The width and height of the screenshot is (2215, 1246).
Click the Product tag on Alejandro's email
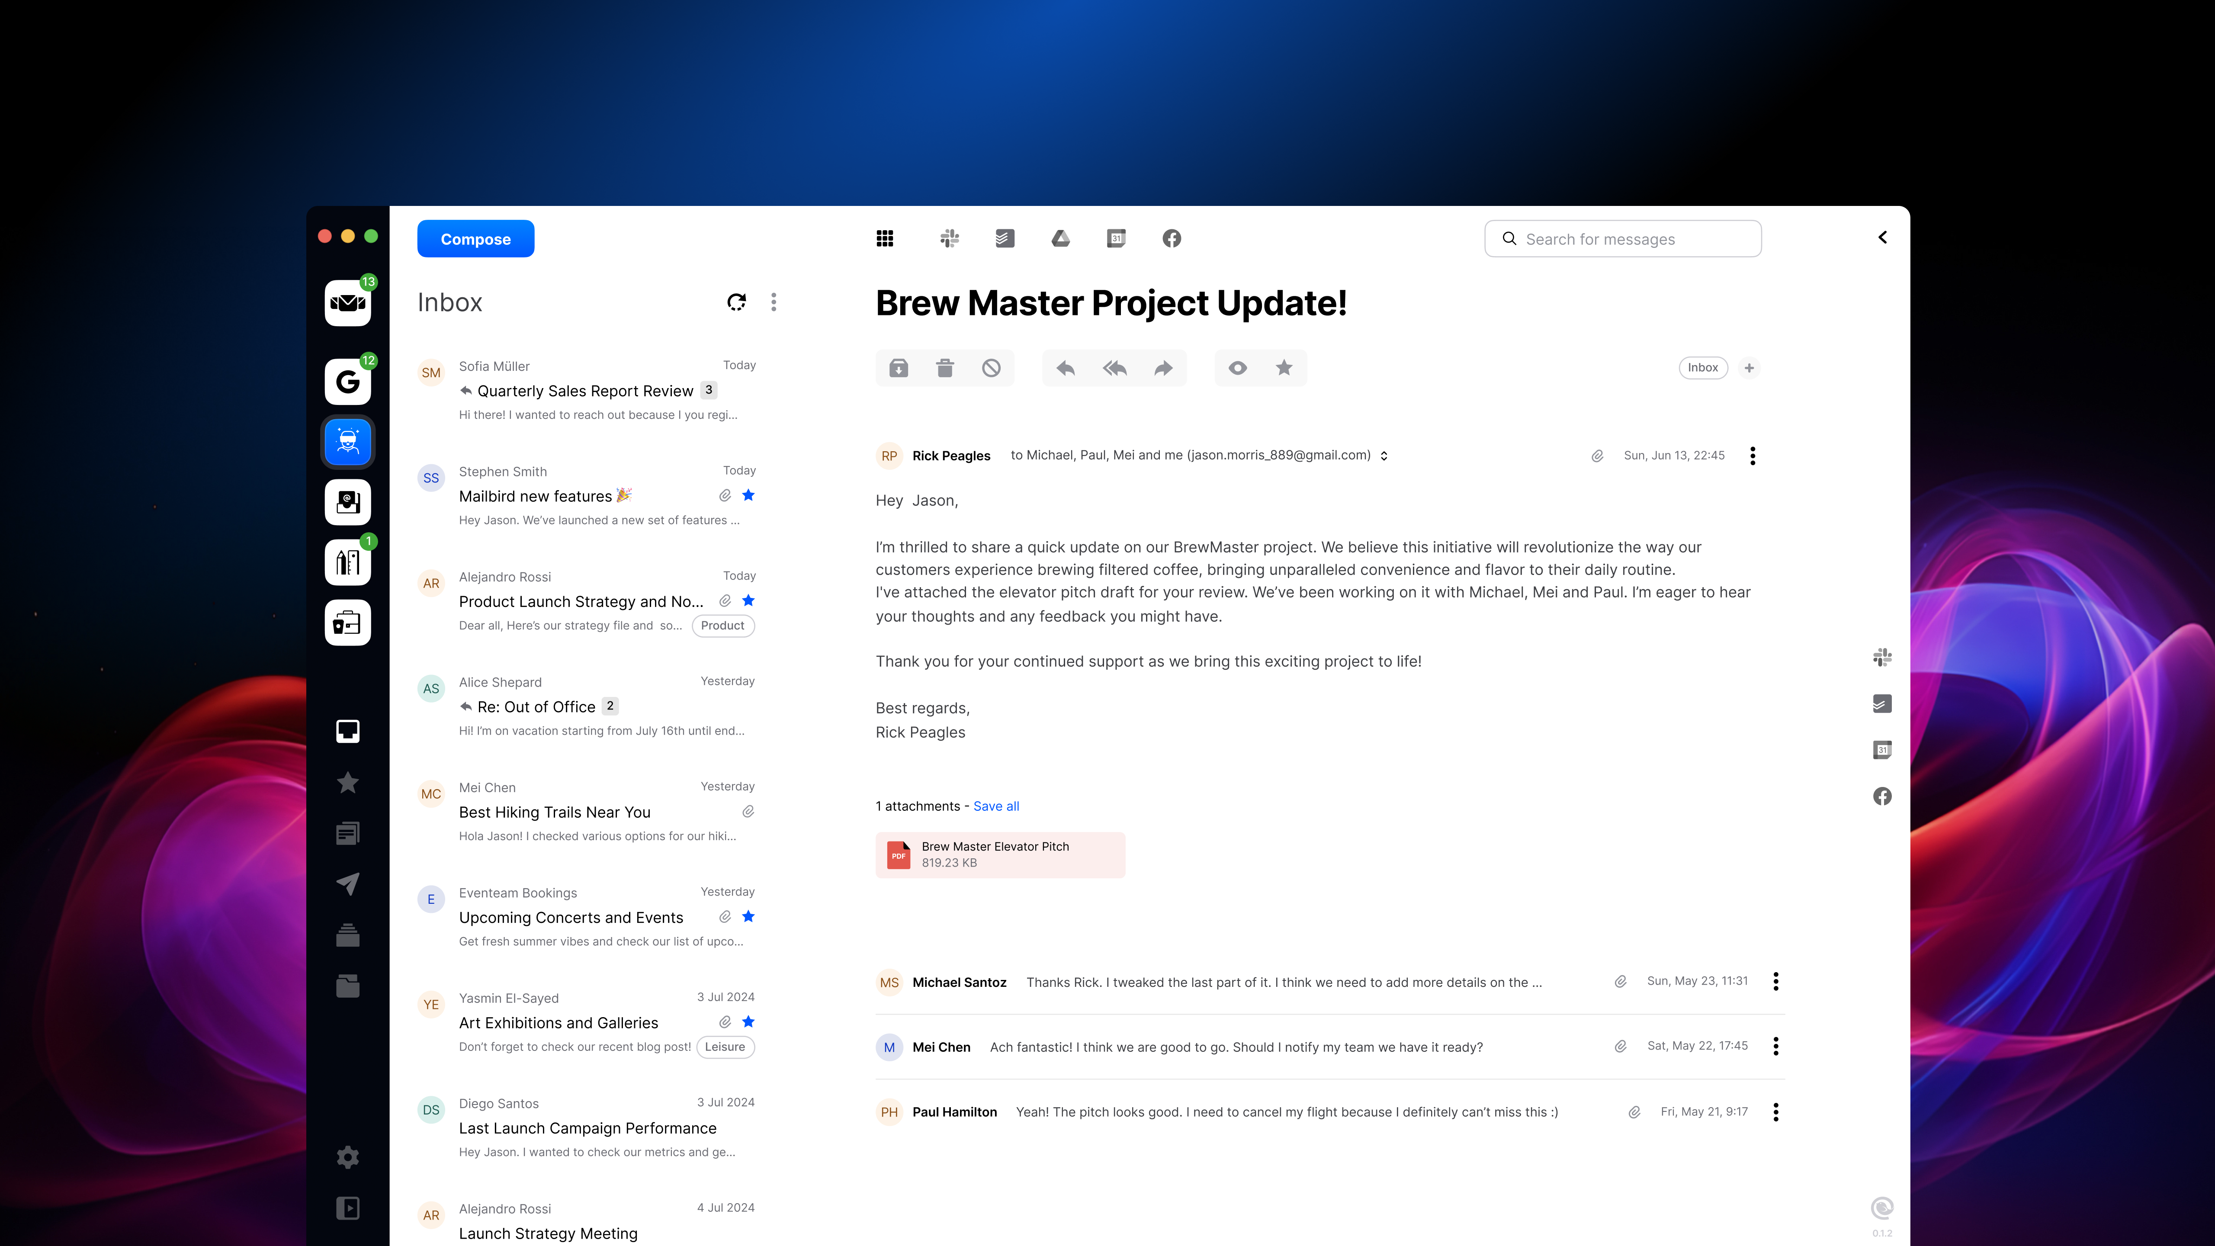point(722,625)
